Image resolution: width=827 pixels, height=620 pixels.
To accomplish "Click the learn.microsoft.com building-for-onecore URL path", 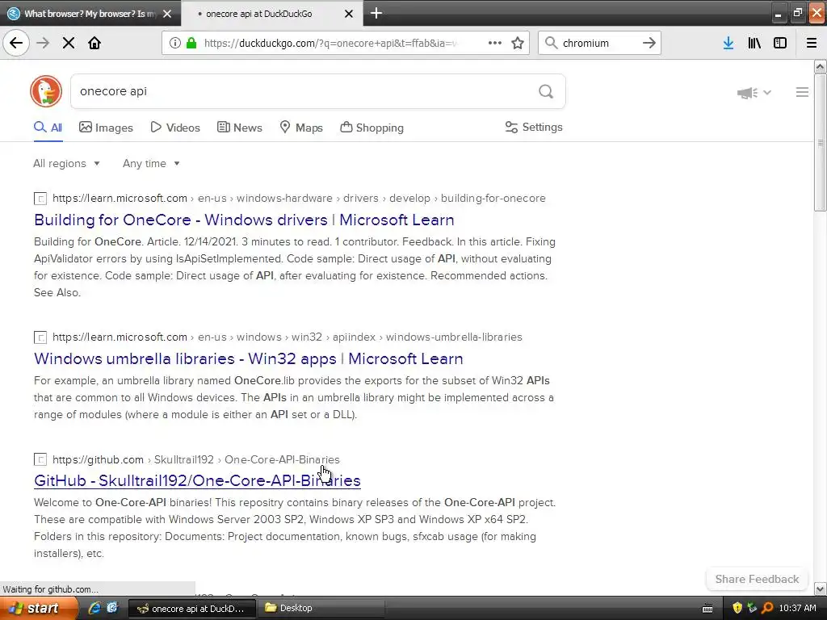I will pyautogui.click(x=299, y=199).
